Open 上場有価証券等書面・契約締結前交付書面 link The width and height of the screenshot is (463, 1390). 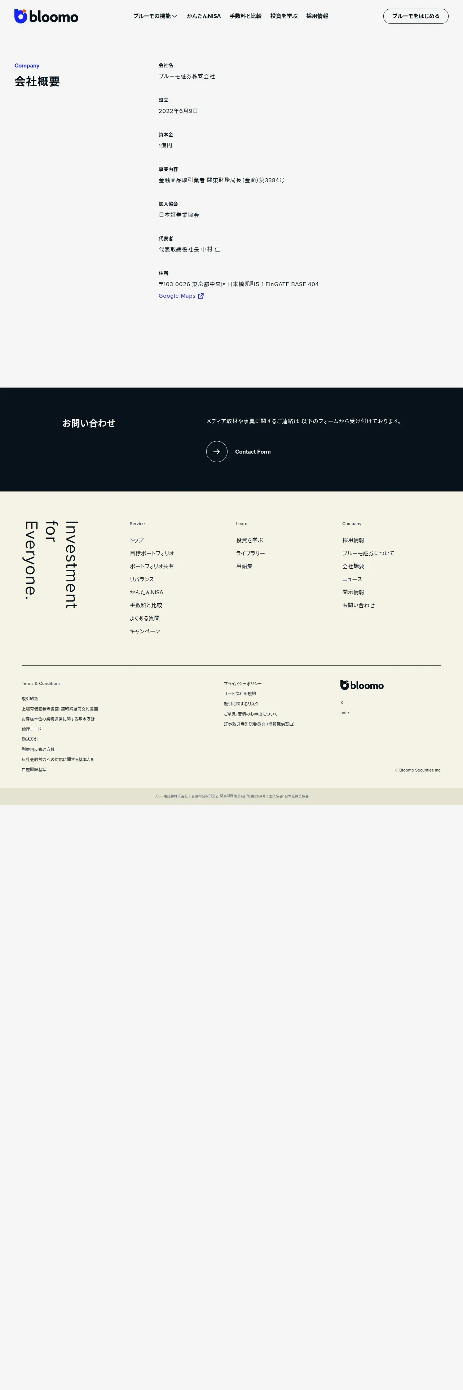click(60, 709)
